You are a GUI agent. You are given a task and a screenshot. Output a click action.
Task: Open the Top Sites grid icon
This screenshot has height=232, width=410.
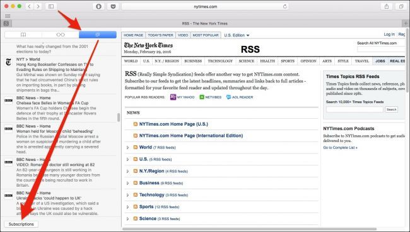click(8, 16)
